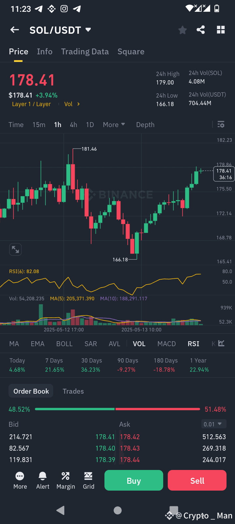
Task: Expand the chart to fullscreen
Action: 15,250
